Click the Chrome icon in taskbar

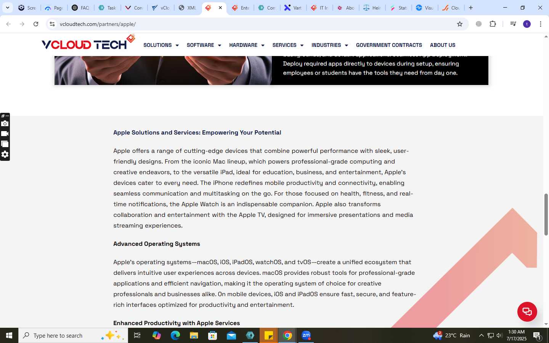[287, 335]
